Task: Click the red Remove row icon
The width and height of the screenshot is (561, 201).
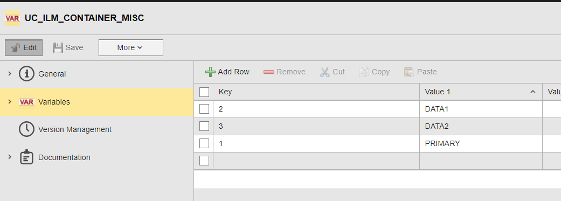Action: tap(269, 72)
